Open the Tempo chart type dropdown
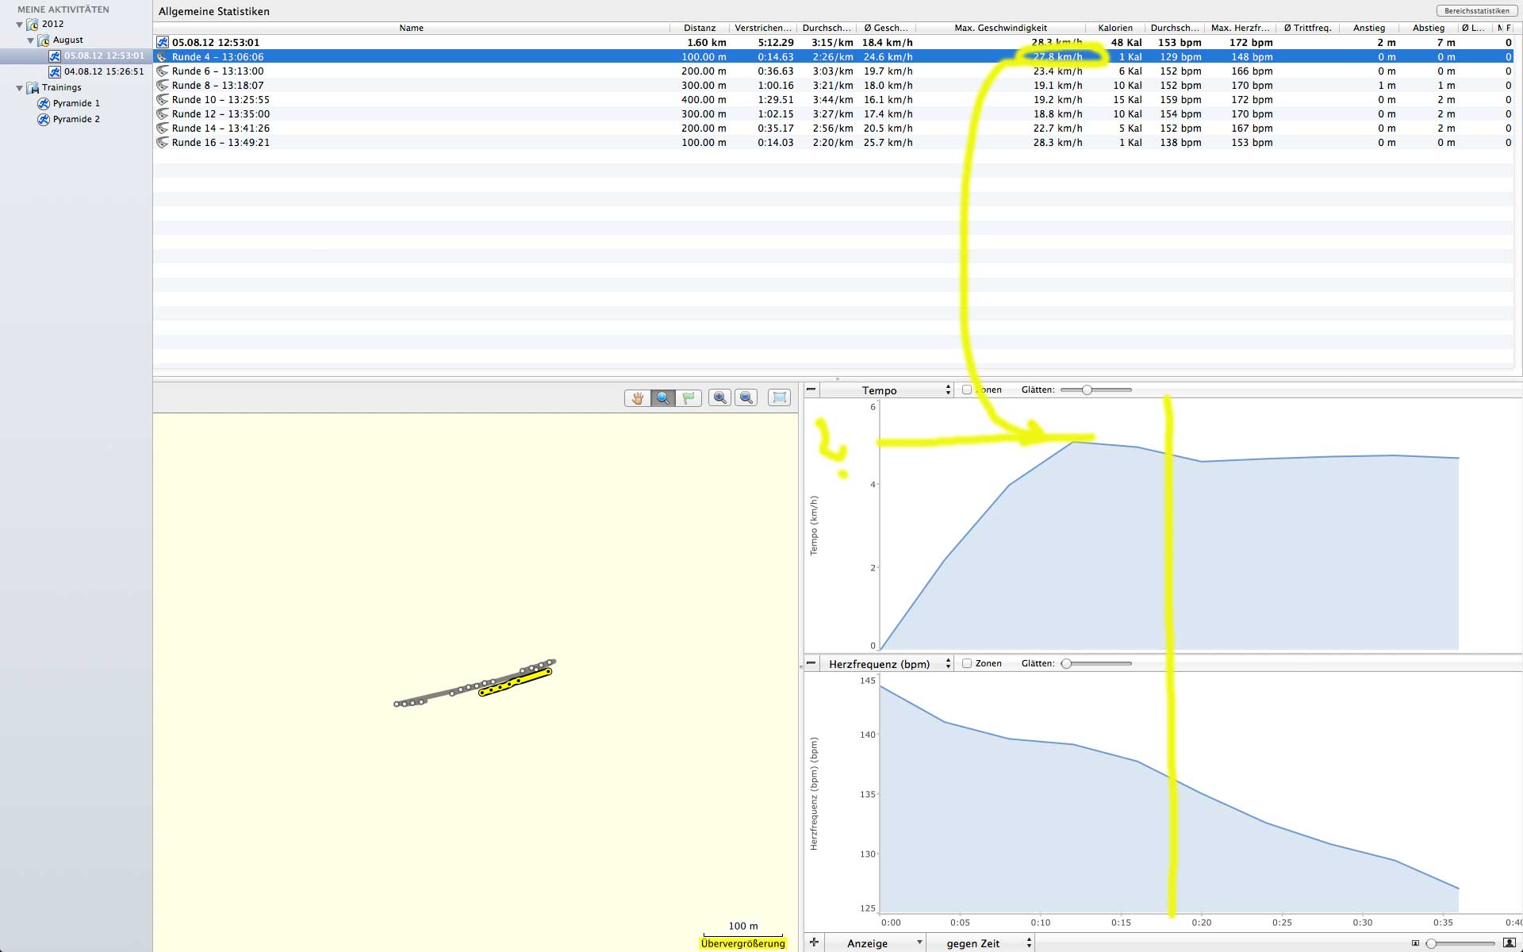 point(887,390)
